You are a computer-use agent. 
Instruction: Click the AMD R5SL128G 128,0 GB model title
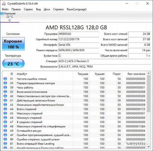click(76, 27)
